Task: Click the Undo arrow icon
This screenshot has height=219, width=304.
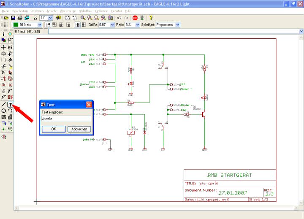Action: tap(119, 18)
